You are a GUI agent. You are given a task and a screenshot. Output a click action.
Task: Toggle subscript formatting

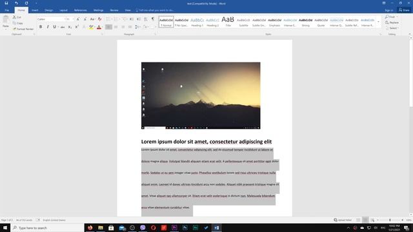(x=70, y=27)
